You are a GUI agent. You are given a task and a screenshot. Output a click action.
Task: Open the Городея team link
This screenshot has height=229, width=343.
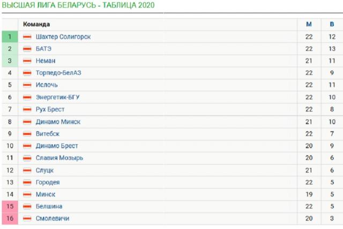tap(48, 182)
